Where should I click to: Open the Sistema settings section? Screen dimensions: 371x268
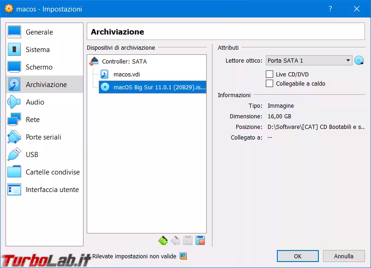pos(37,50)
